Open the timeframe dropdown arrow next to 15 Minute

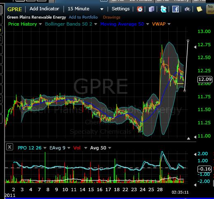[x=102, y=9]
